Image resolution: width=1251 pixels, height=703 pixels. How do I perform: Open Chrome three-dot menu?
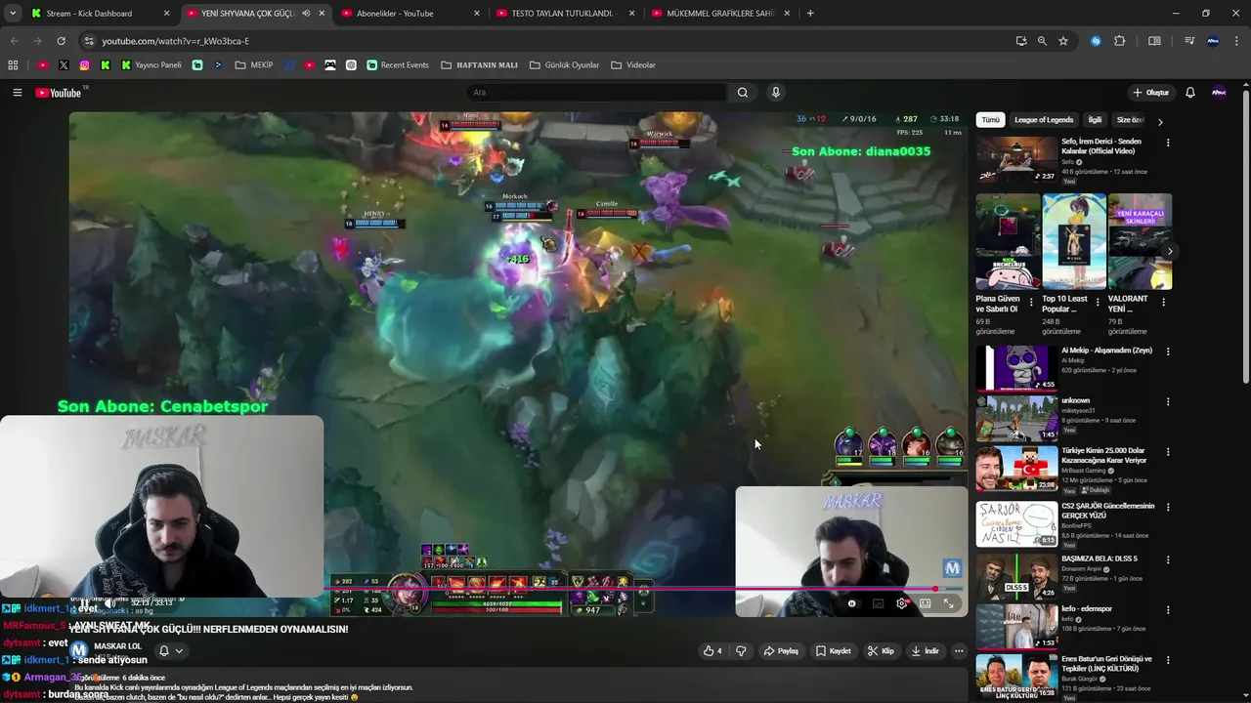coord(1236,41)
